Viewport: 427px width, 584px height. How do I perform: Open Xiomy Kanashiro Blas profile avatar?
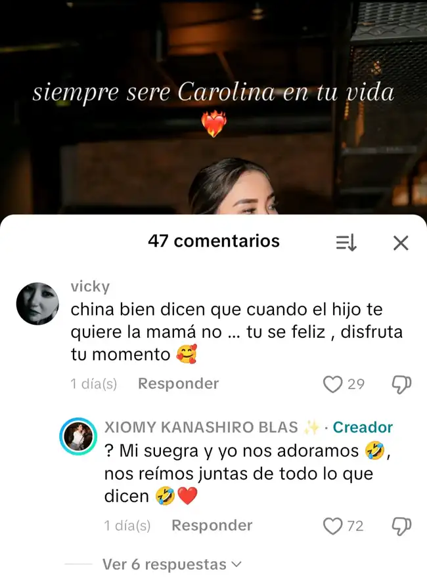pyautogui.click(x=78, y=436)
